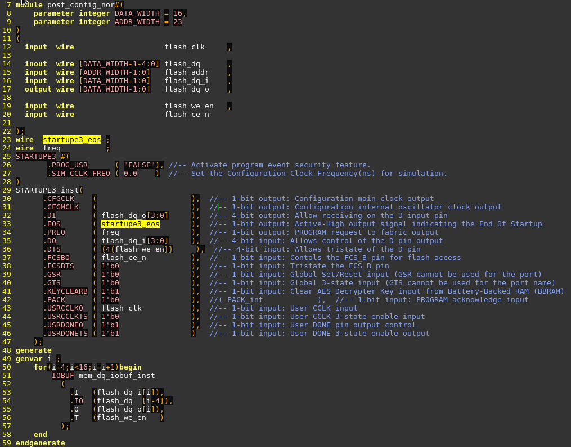
Task: Click the "0.0" value on line 27
Action: pyautogui.click(x=131, y=174)
